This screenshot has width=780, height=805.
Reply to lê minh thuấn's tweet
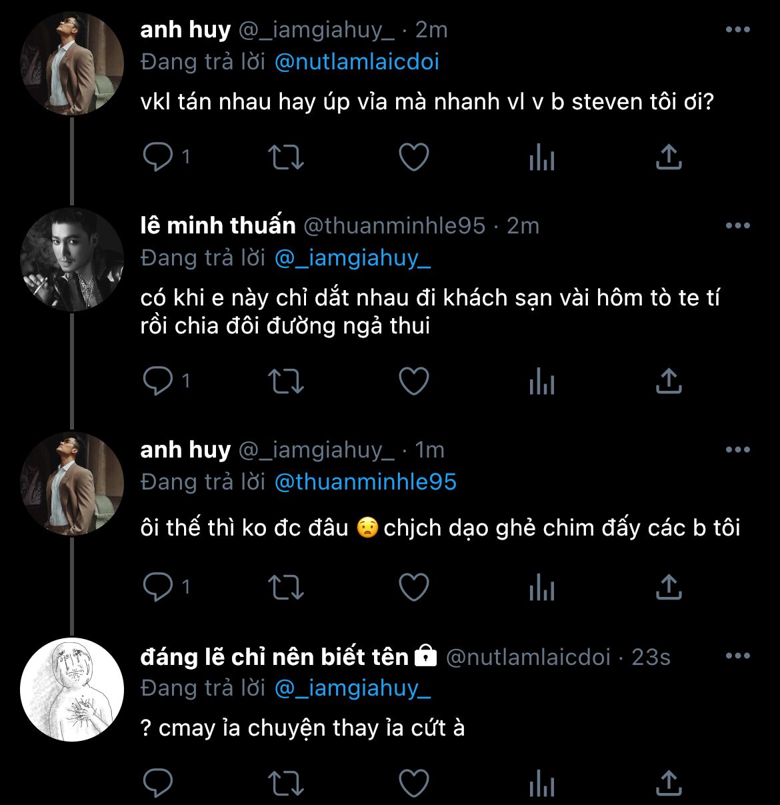(159, 381)
